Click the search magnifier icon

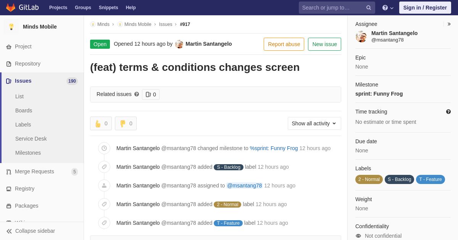[x=369, y=8]
